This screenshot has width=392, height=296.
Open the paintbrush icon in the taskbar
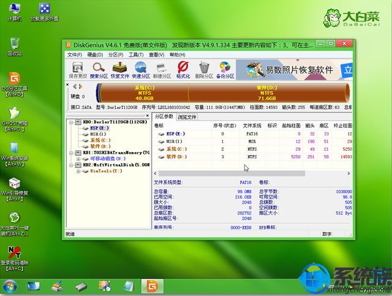click(57, 286)
